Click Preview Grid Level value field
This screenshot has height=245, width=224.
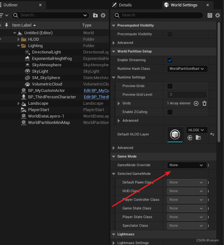pos(187,95)
